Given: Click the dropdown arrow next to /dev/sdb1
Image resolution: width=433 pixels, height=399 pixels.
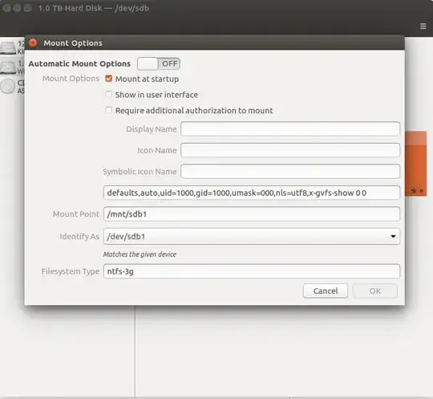Looking at the screenshot, I should 393,236.
